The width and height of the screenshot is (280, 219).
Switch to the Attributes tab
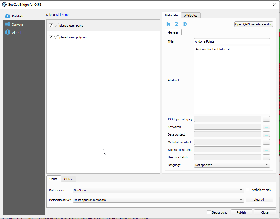click(191, 16)
